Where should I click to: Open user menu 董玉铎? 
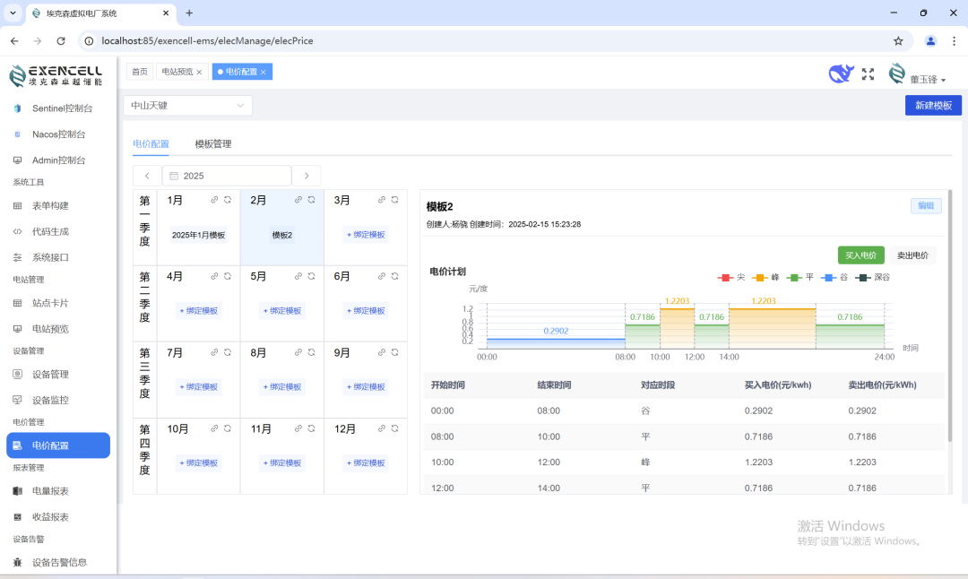tap(917, 75)
